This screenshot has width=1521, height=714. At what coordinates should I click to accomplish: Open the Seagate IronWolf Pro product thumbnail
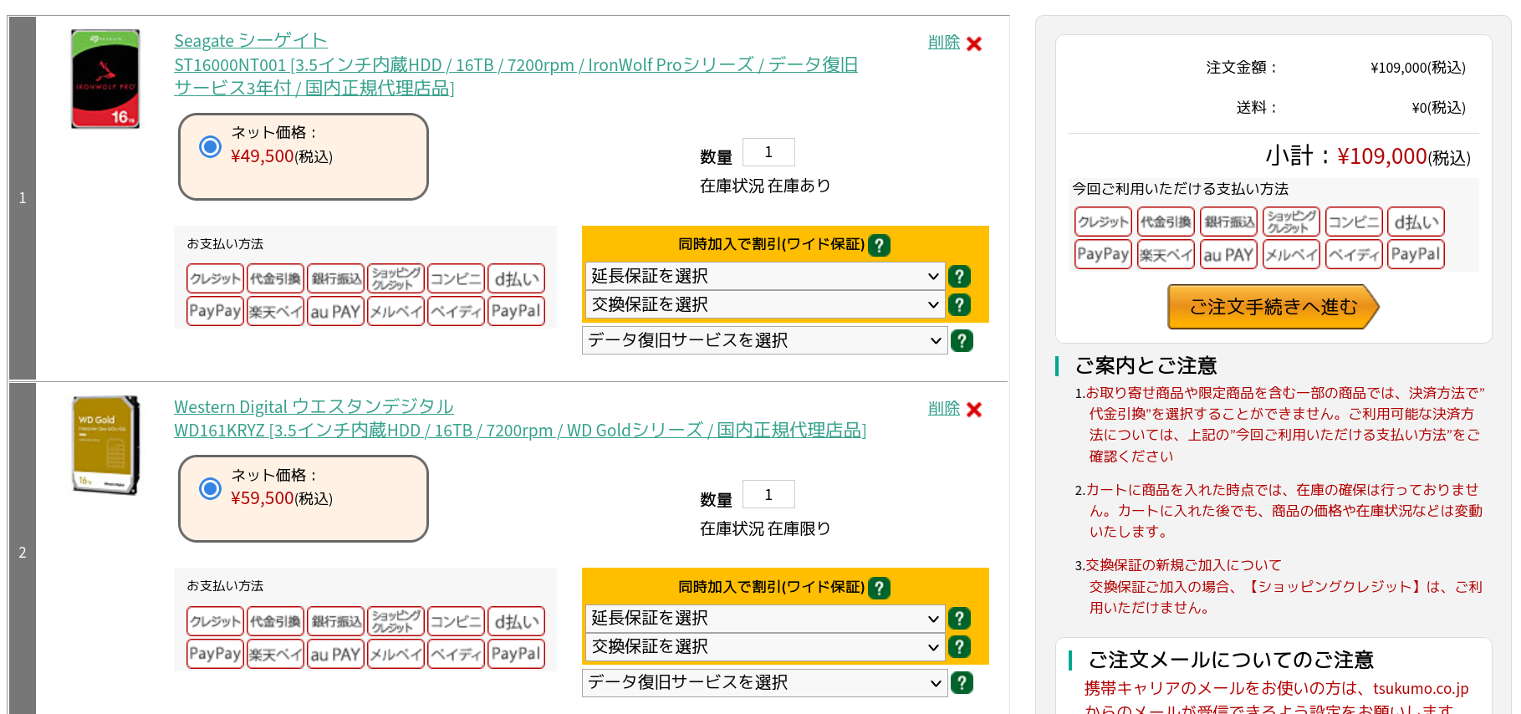[x=105, y=79]
